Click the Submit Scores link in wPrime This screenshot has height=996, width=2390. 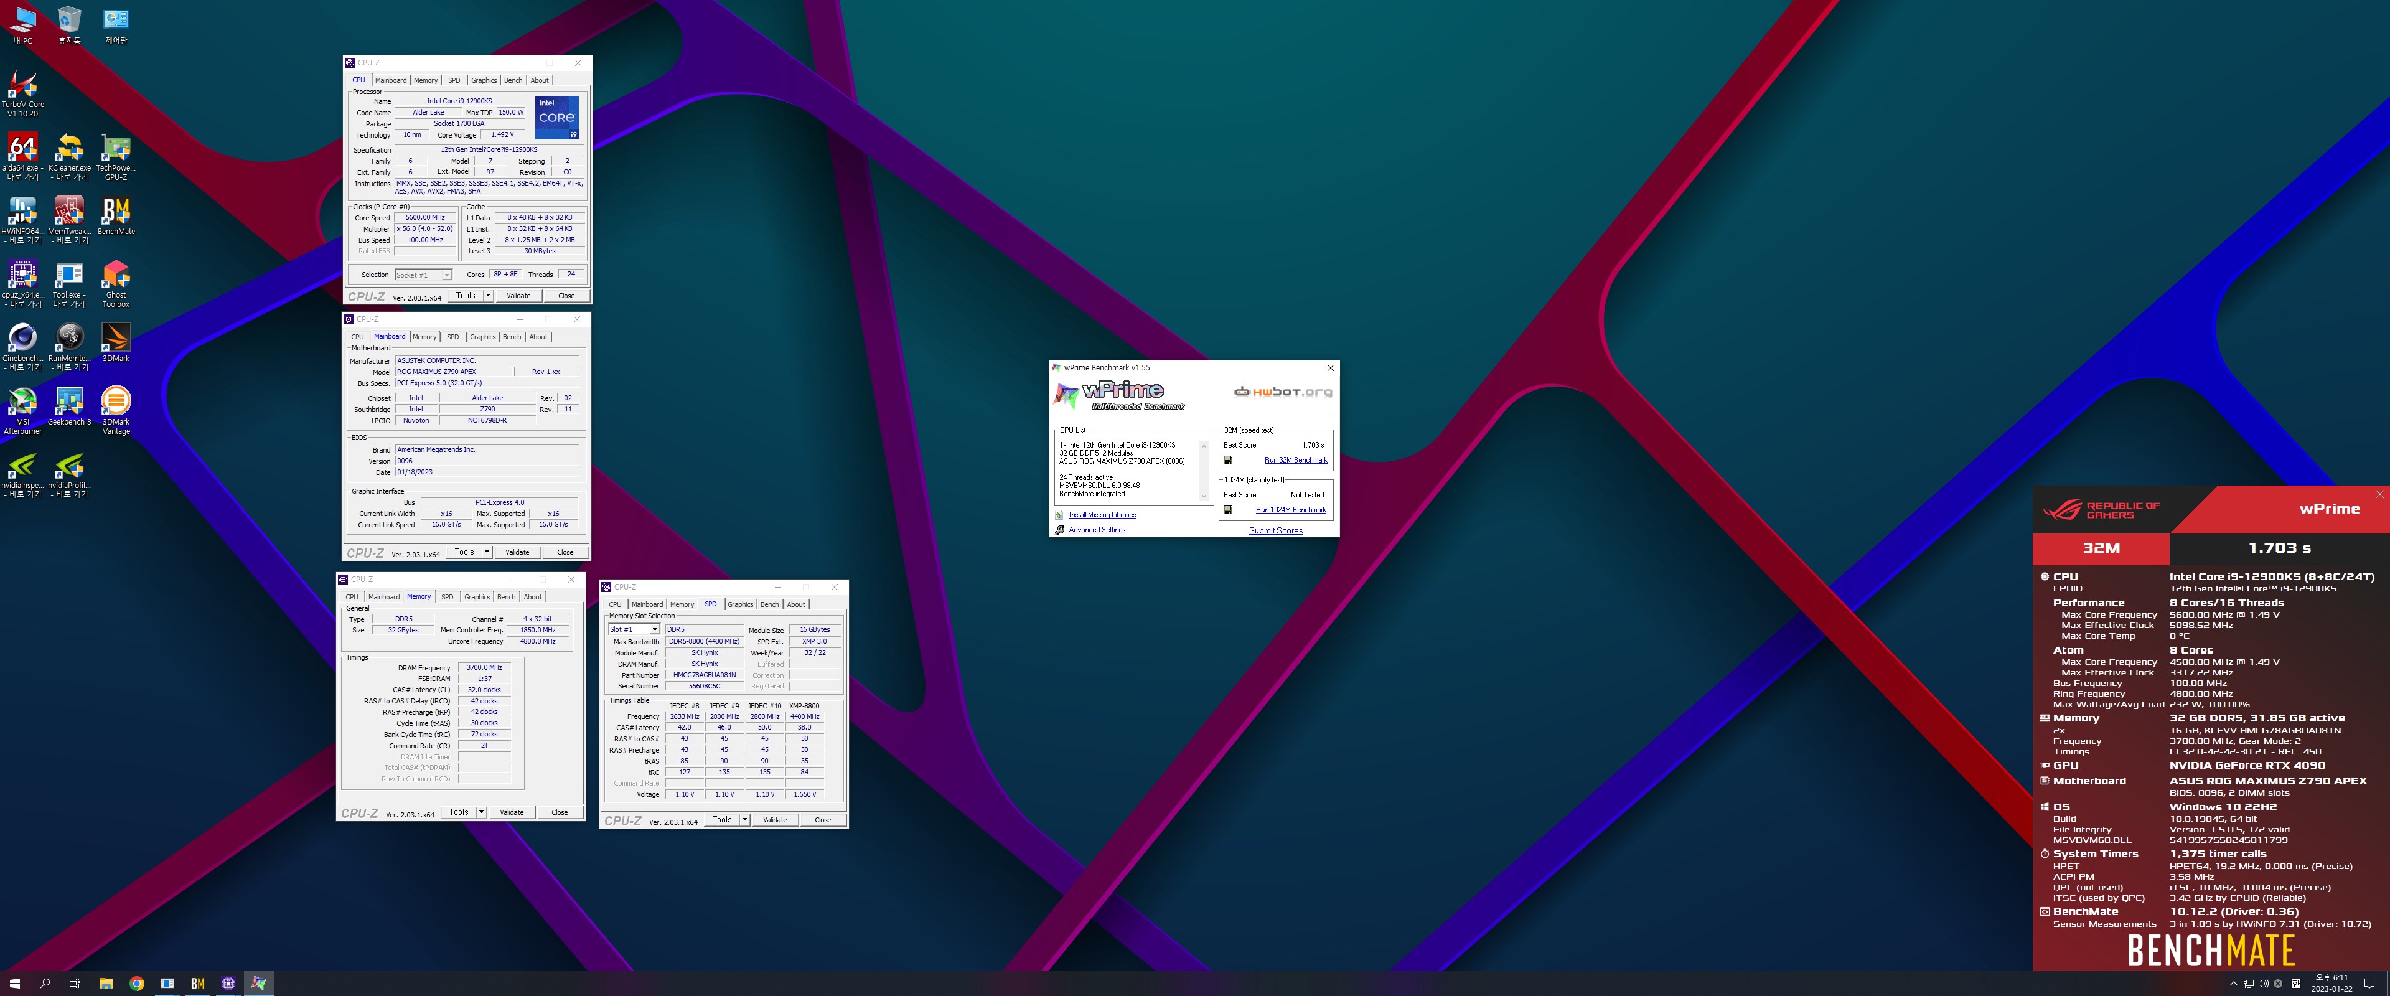point(1276,531)
